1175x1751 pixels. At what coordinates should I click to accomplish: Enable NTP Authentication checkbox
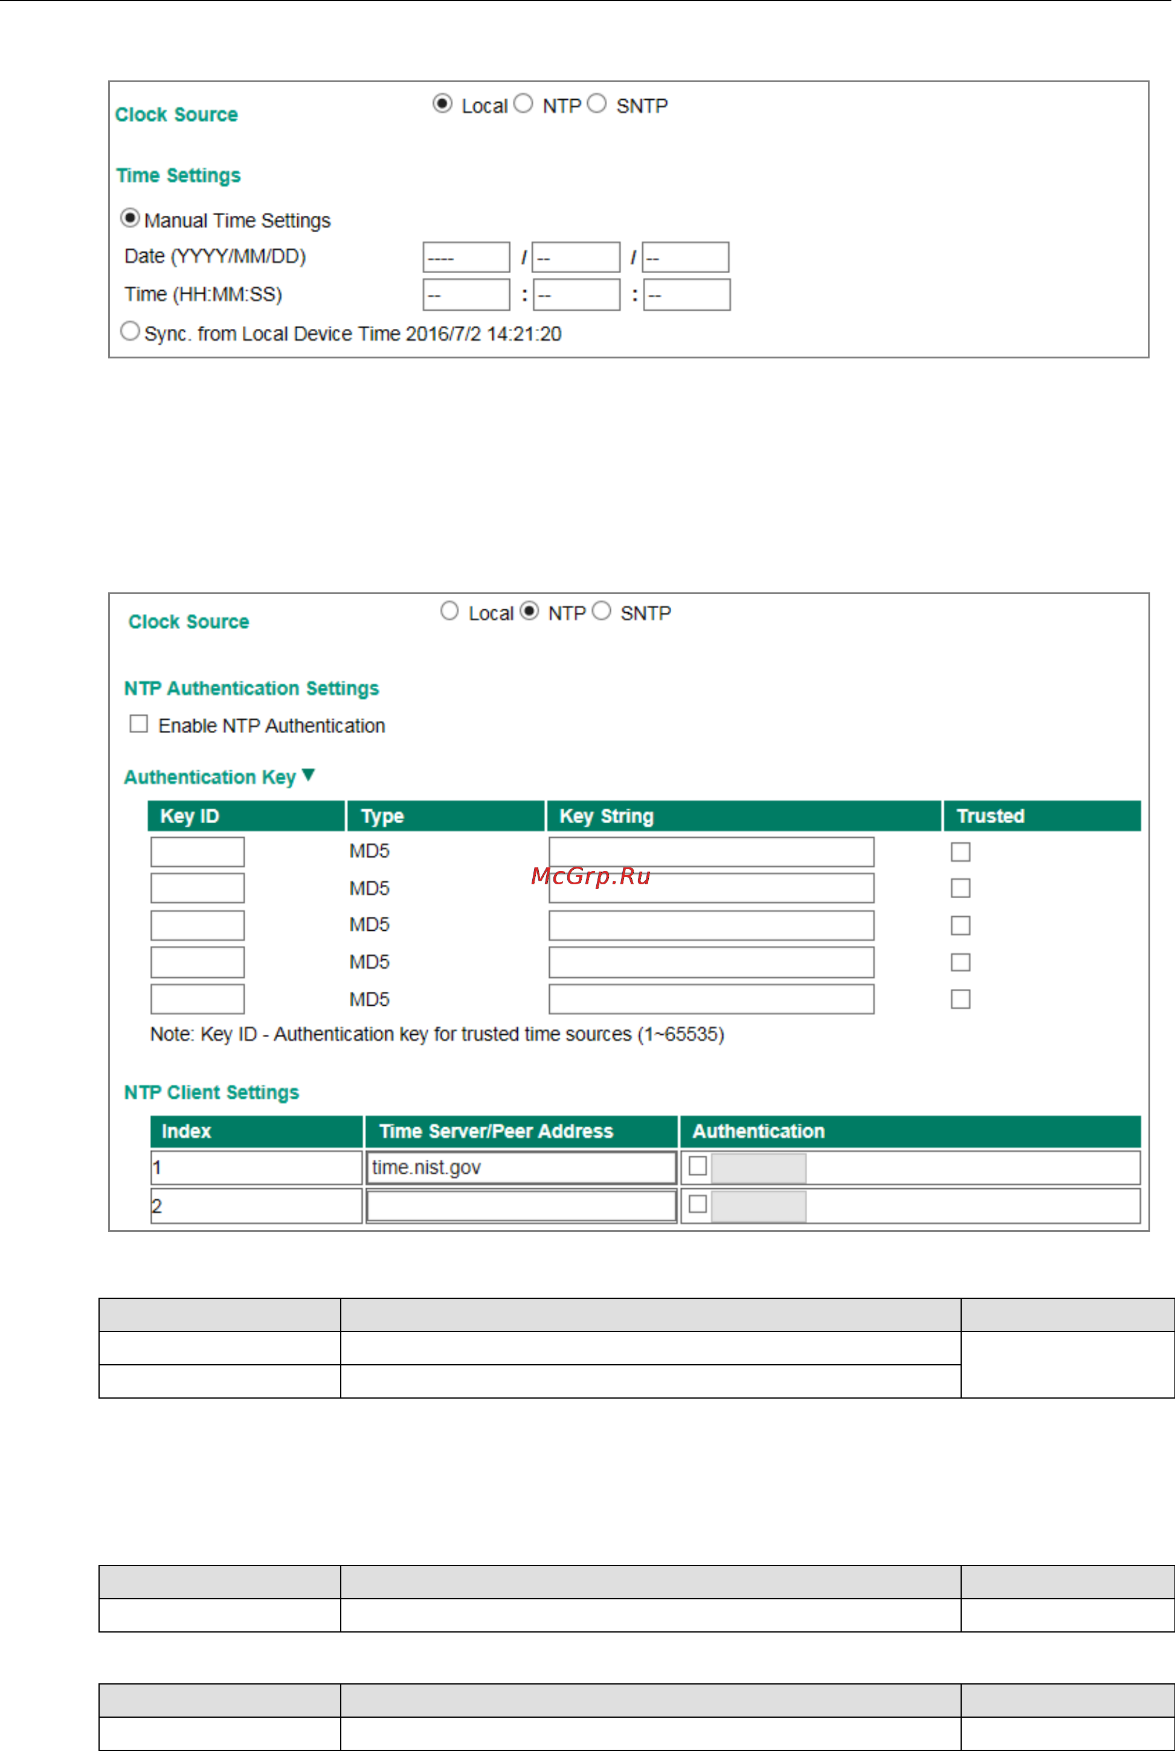click(x=138, y=723)
